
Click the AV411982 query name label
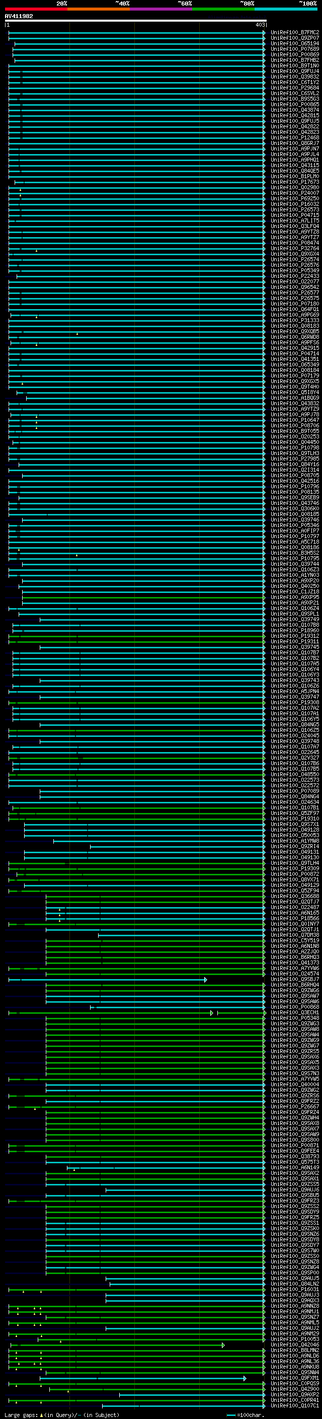19,16
